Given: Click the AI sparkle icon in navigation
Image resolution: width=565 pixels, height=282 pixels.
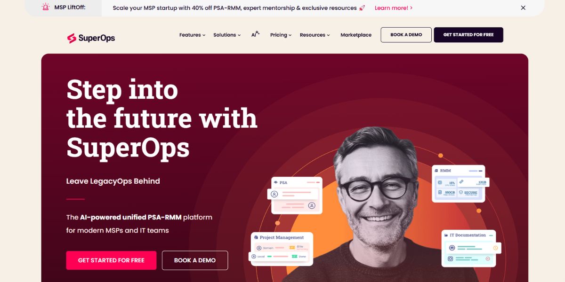Looking at the screenshot, I should (258, 33).
